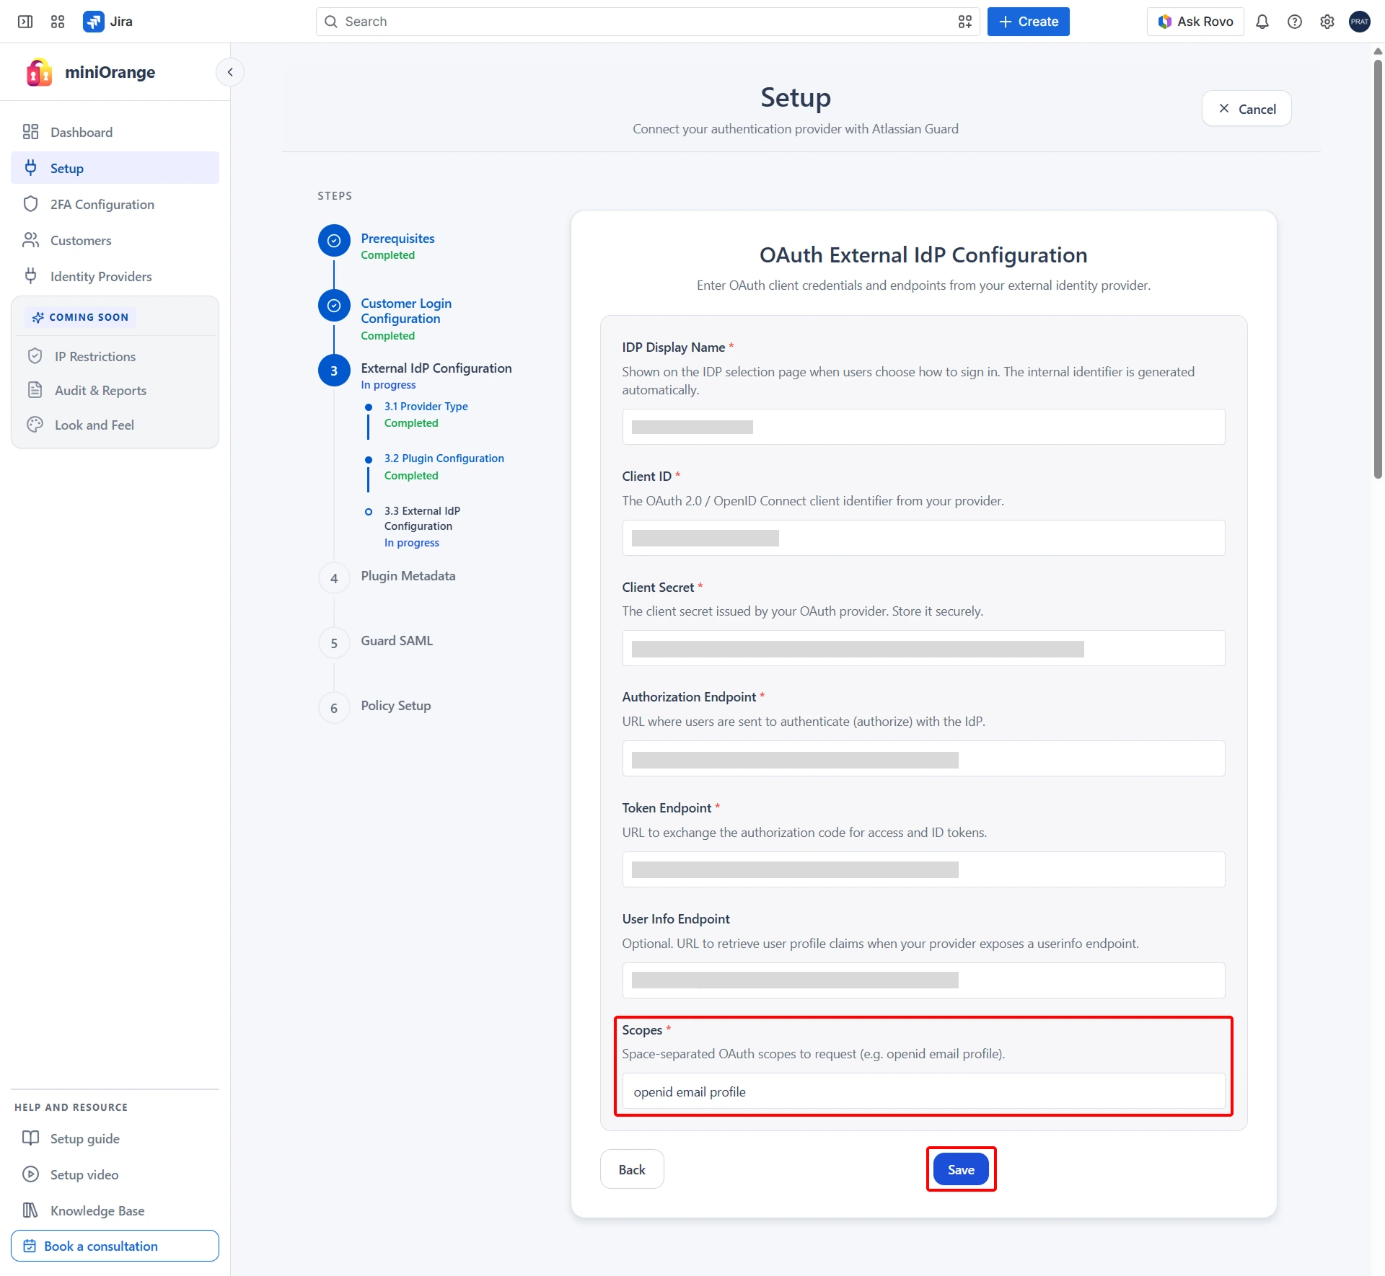Image resolution: width=1385 pixels, height=1276 pixels.
Task: Open 3.2 Plugin Configuration substep
Action: click(444, 458)
